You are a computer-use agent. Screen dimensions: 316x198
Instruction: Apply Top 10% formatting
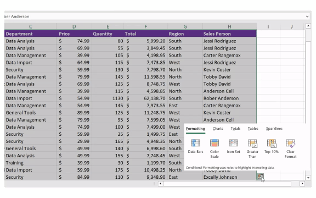coord(271,146)
